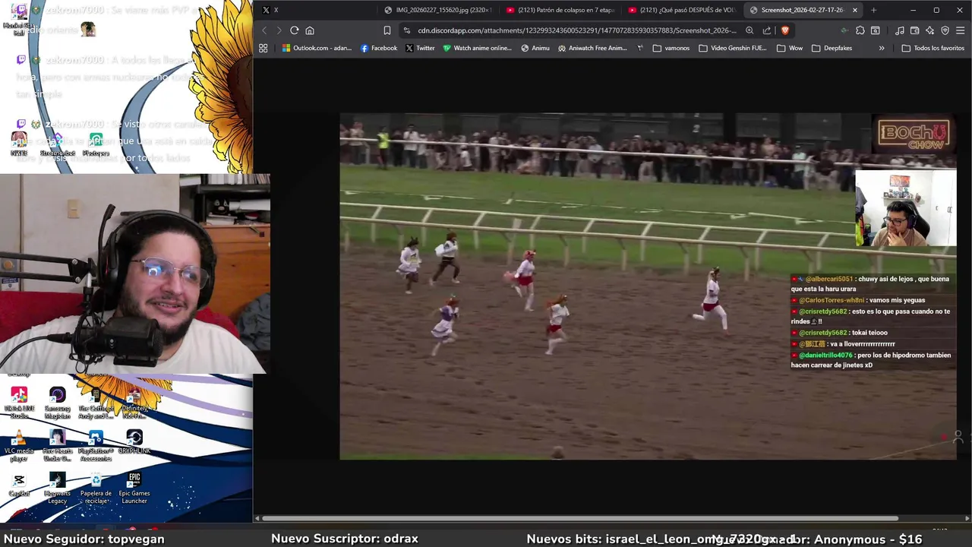Open Brave Leo AI sparkle icon
Screen dimensions: 972x547
click(930, 30)
